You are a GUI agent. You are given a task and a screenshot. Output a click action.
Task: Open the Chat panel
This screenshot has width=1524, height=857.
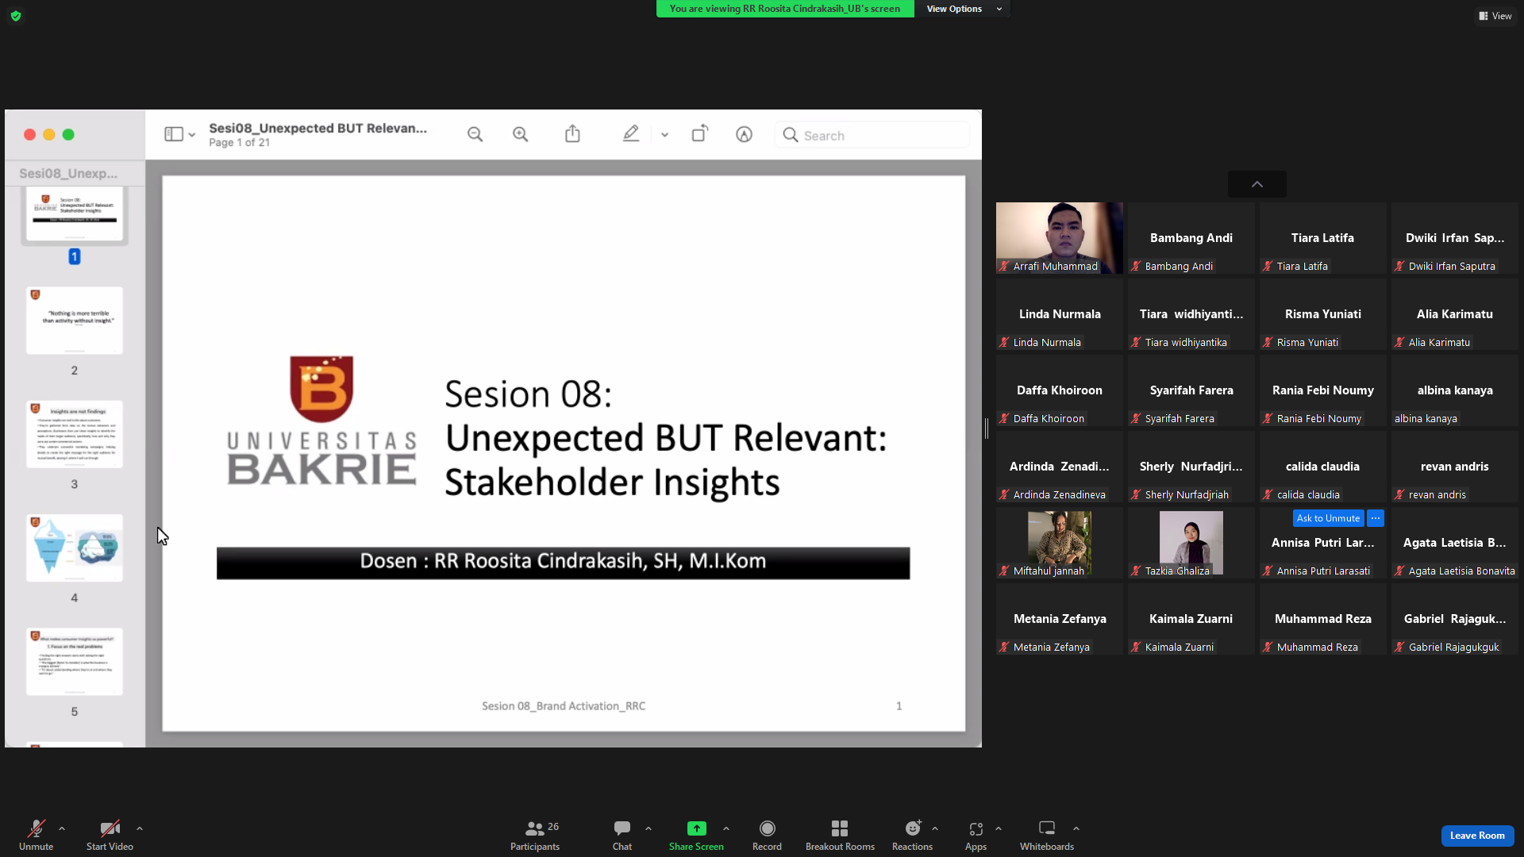[622, 836]
